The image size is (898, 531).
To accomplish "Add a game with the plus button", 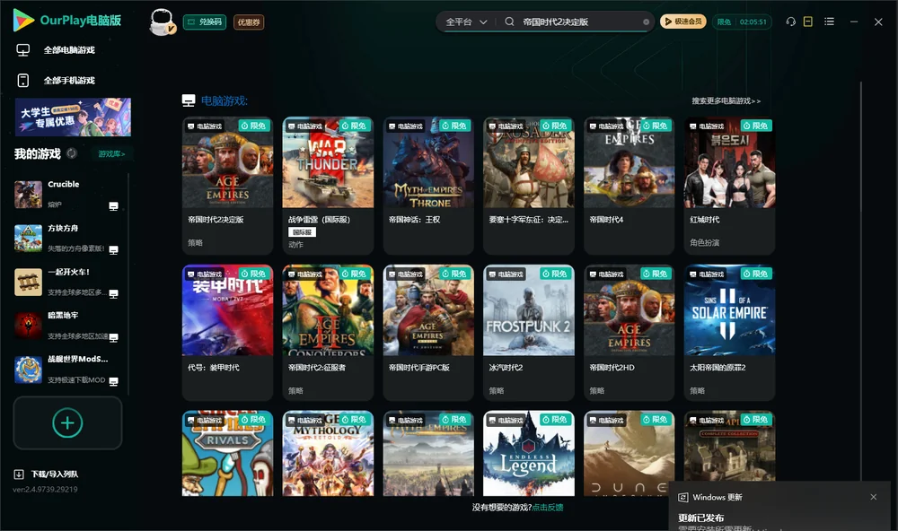I will (67, 422).
